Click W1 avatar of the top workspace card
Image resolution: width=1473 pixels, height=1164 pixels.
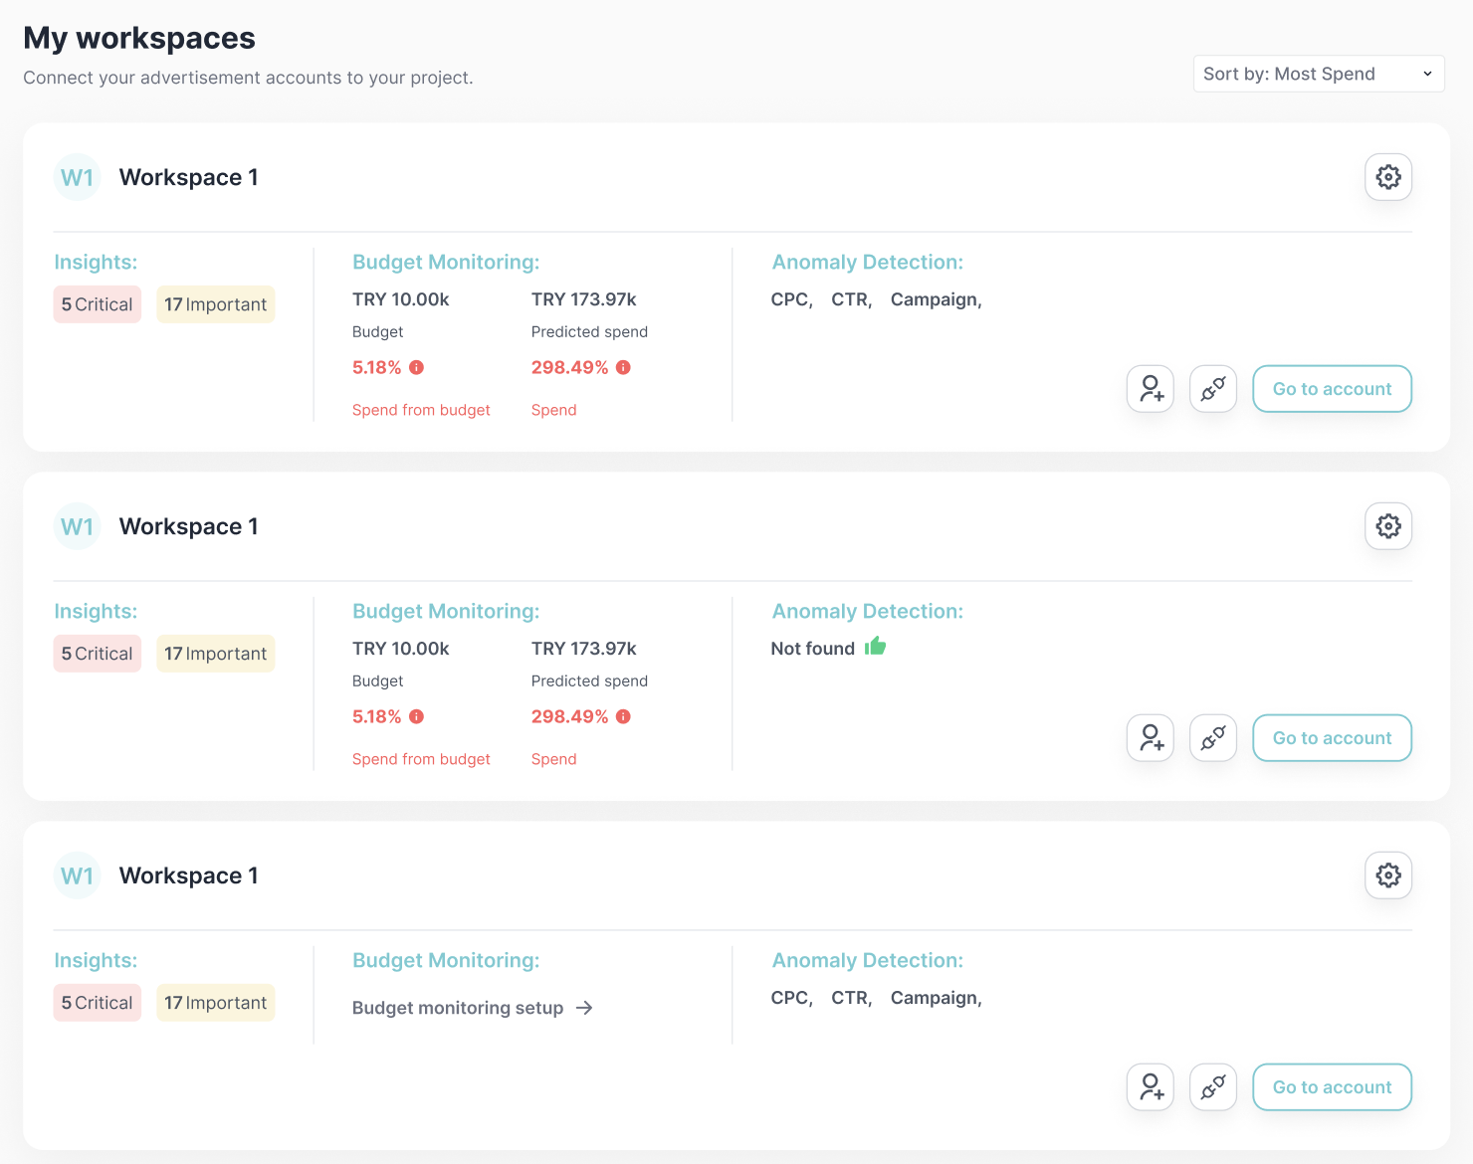click(78, 177)
